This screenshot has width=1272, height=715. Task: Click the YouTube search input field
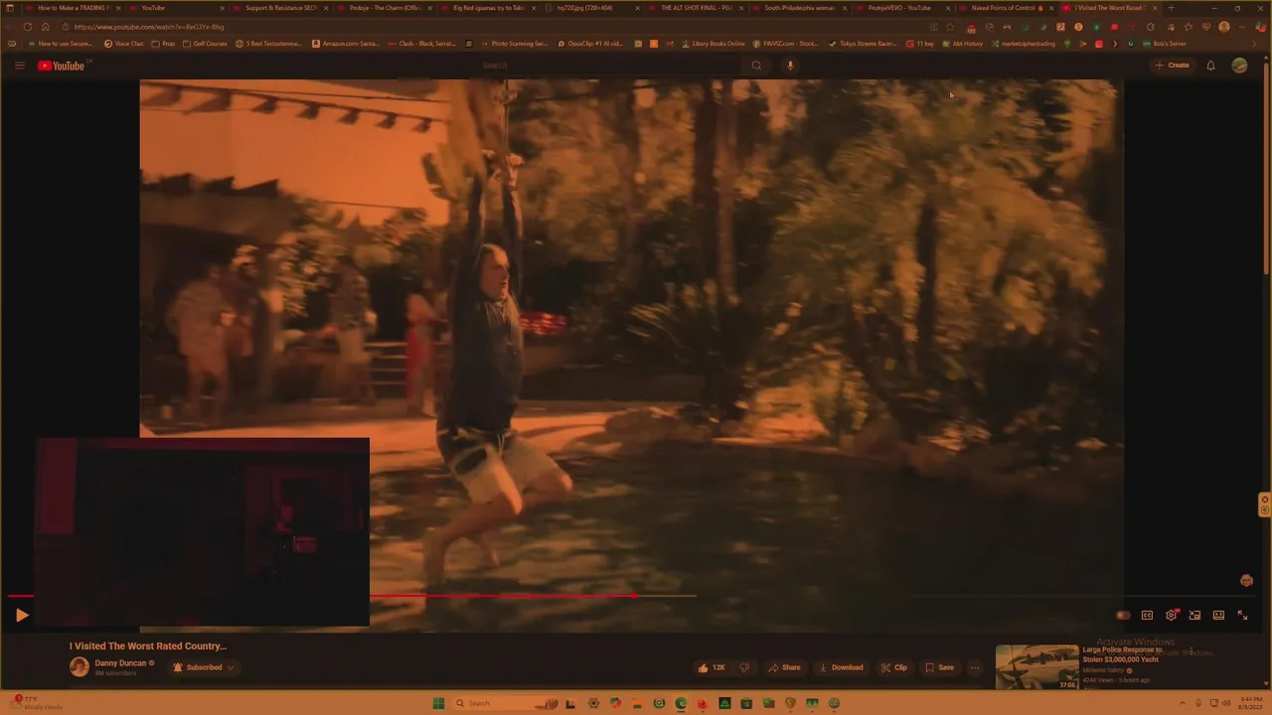(608, 66)
